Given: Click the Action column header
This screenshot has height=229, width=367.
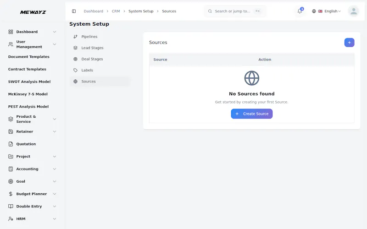Looking at the screenshot, I should point(265,60).
